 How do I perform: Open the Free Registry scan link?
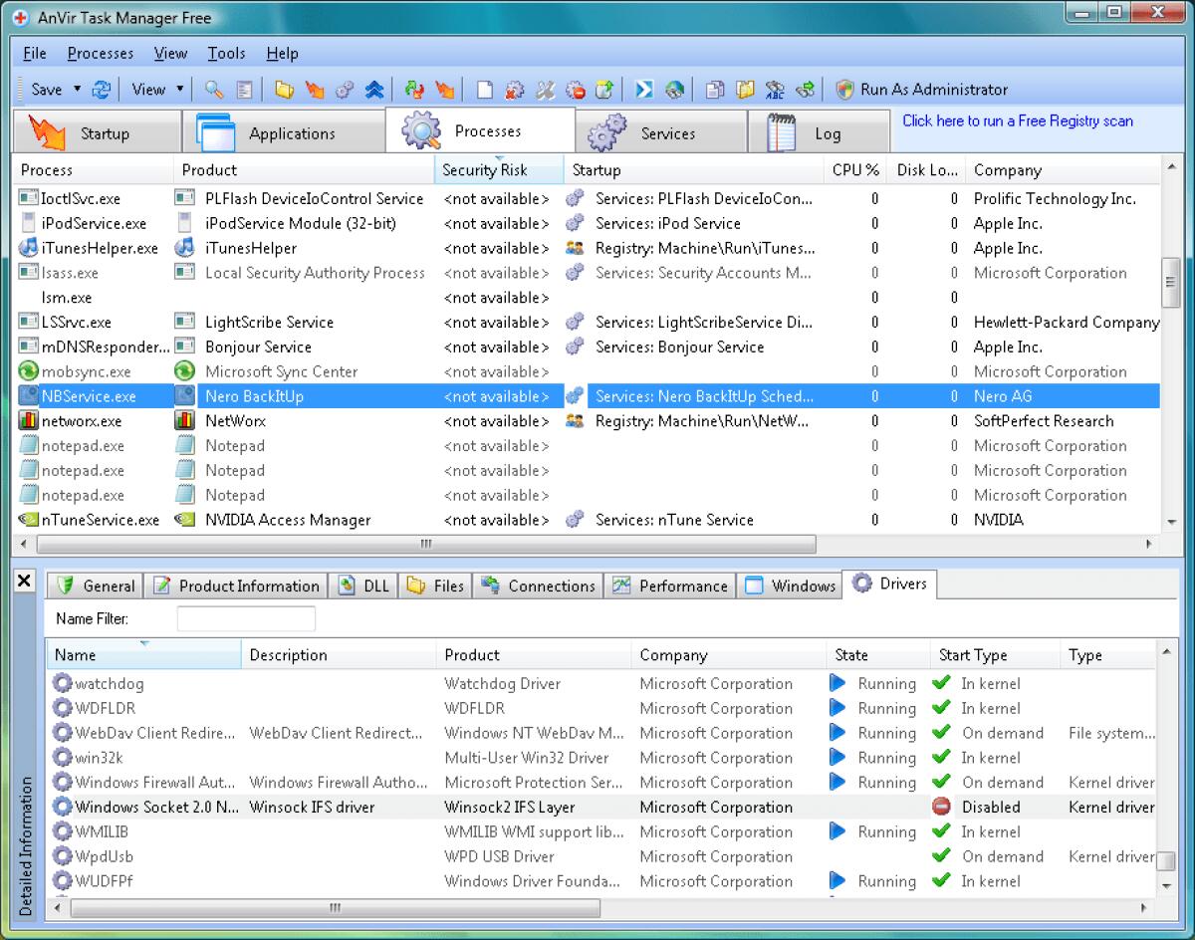pos(1016,120)
